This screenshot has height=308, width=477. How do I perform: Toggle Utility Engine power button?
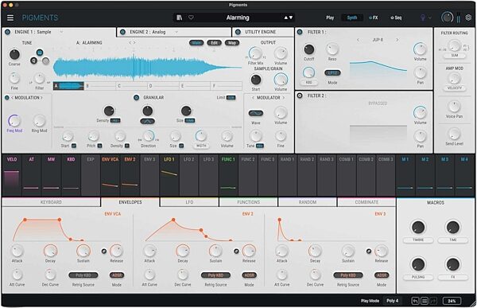pos(238,32)
